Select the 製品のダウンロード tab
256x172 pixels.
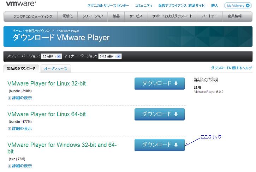21,68
